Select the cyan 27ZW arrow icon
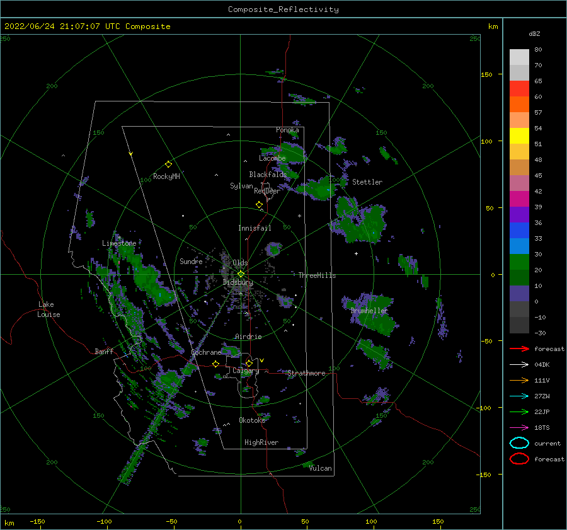 point(519,396)
